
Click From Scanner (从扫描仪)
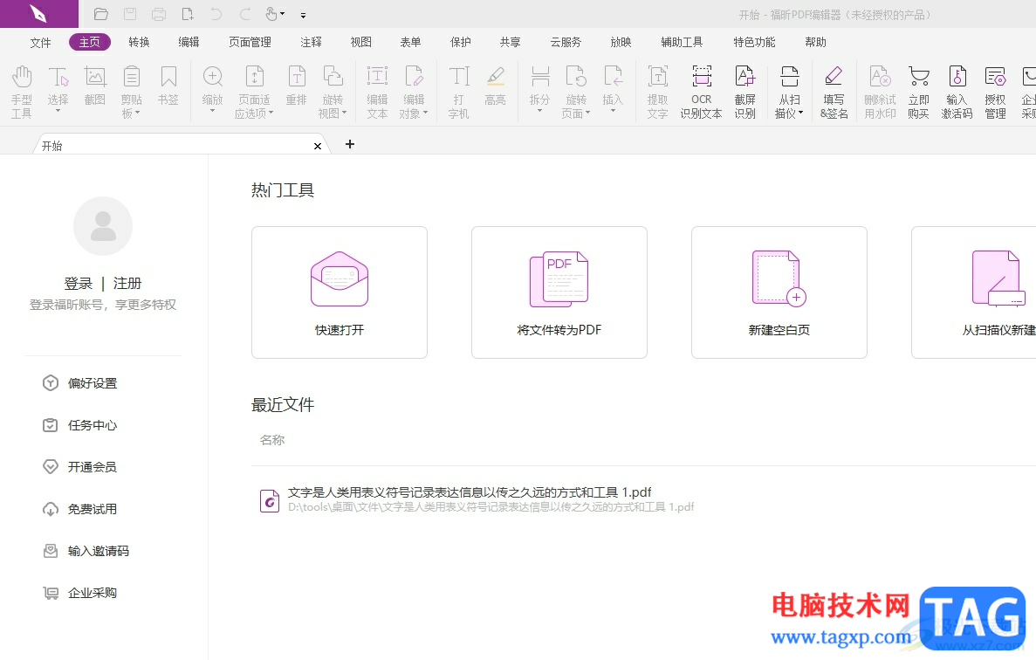(x=790, y=92)
